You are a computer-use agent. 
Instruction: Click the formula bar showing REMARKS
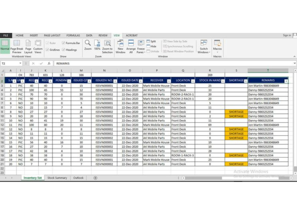[173, 63]
